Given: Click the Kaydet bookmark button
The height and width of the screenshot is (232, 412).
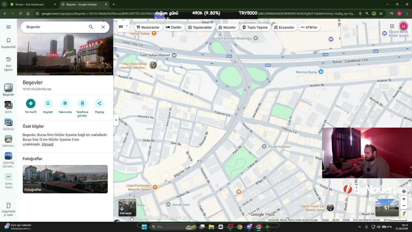Looking at the screenshot, I should 48,103.
